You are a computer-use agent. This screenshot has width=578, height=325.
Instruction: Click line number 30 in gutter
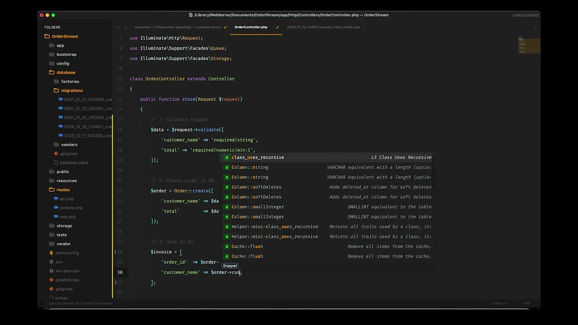pyautogui.click(x=120, y=272)
